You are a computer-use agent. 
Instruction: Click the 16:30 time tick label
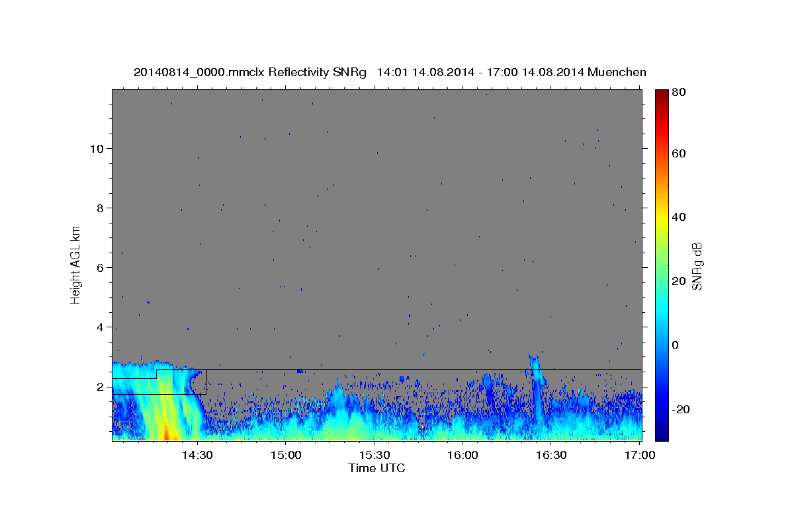point(551,456)
